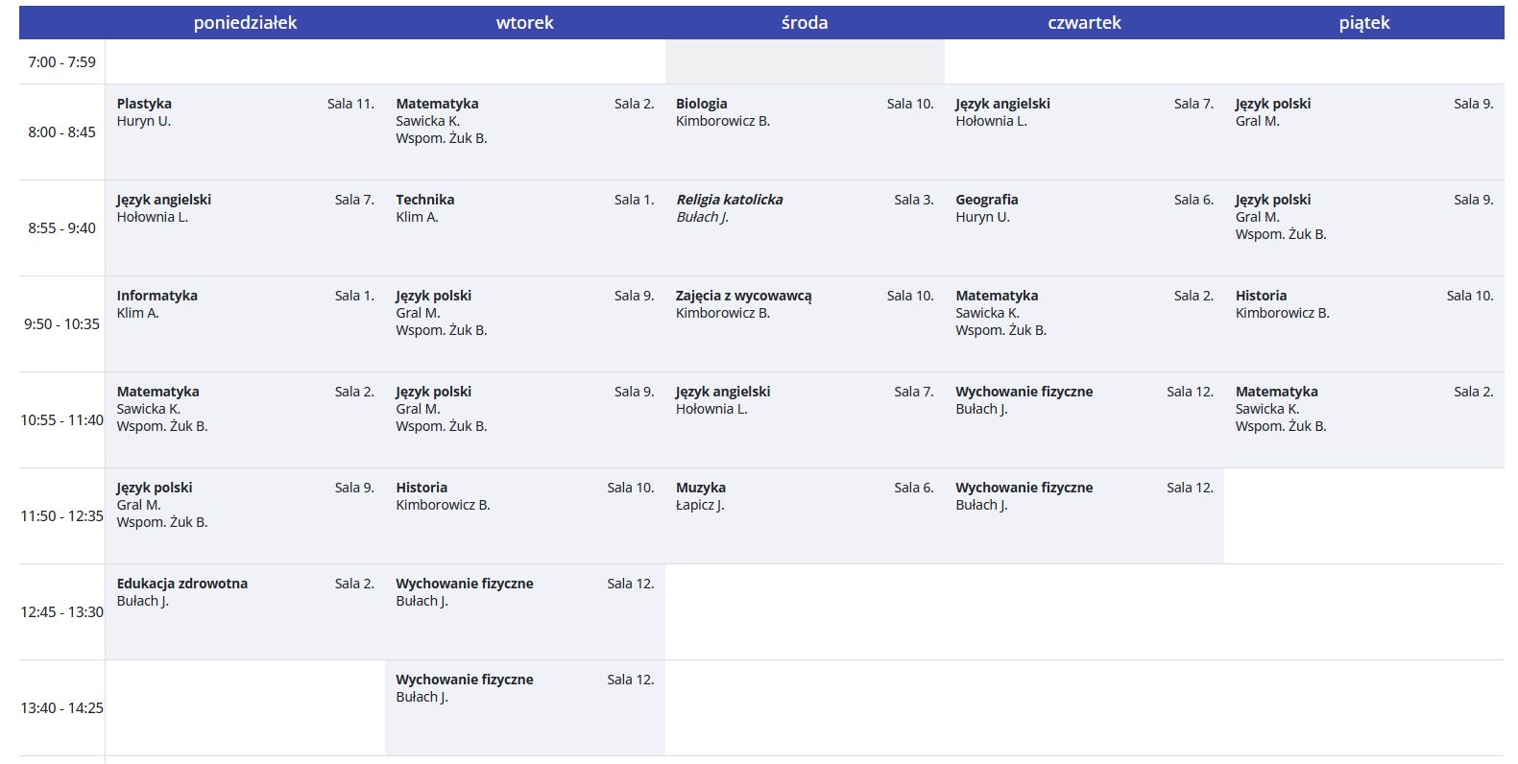Click Wychowanie fizyczne at 13:40 on Tuesday
Screen dimensions: 1518x764
(x=464, y=680)
